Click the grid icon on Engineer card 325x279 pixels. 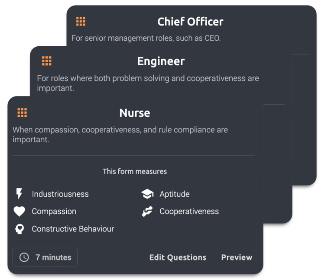47,61
